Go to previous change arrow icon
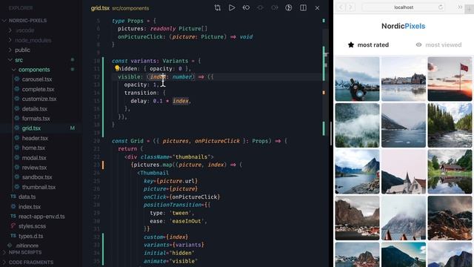 tap(246, 8)
